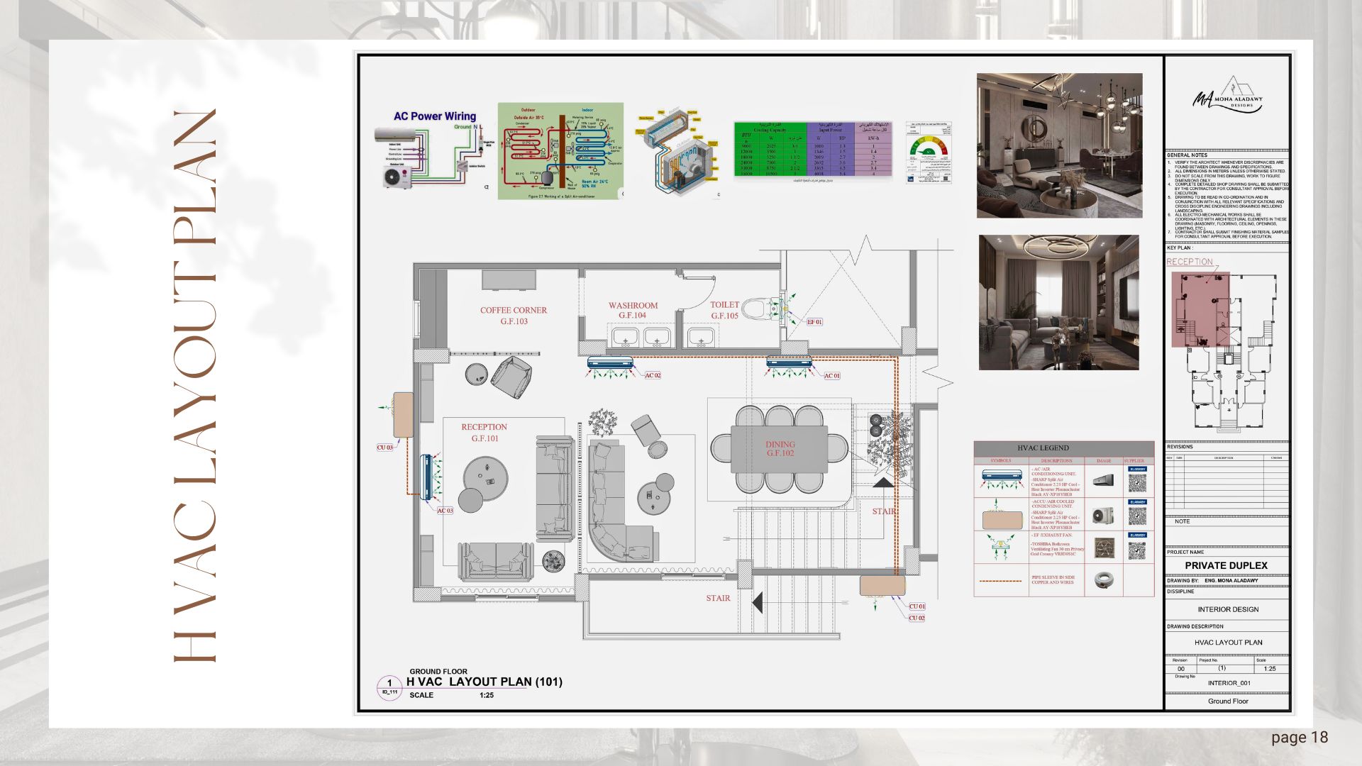
Task: Select the AC 02 unit symbol above dining
Action: click(x=611, y=362)
